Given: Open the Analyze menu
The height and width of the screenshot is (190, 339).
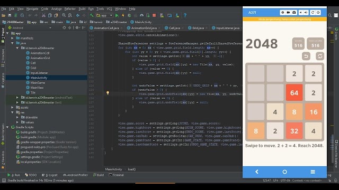Looking at the screenshot, I should click(57, 9).
